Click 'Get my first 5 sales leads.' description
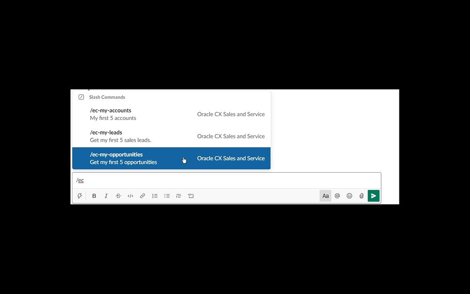 (120, 140)
